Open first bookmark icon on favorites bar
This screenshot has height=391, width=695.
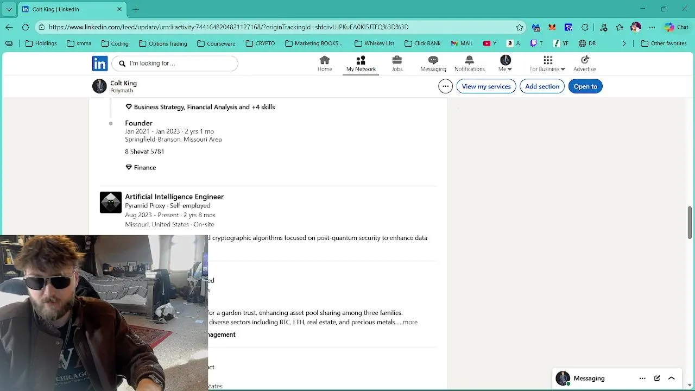point(9,43)
